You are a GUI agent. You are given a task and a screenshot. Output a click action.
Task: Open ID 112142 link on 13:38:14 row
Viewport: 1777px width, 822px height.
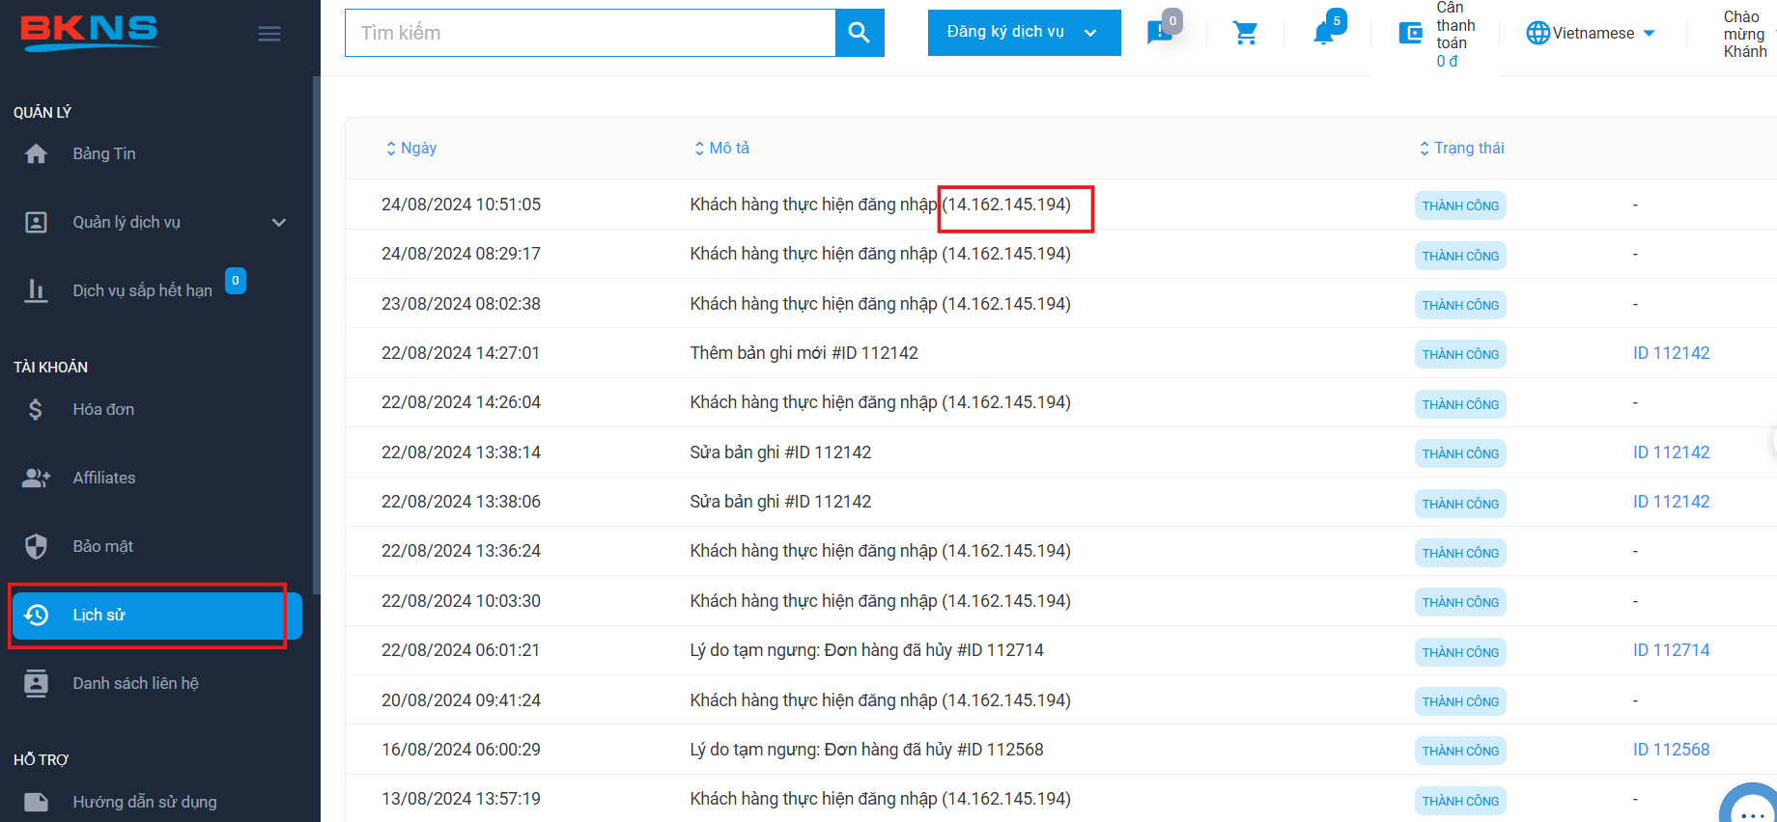click(x=1671, y=452)
